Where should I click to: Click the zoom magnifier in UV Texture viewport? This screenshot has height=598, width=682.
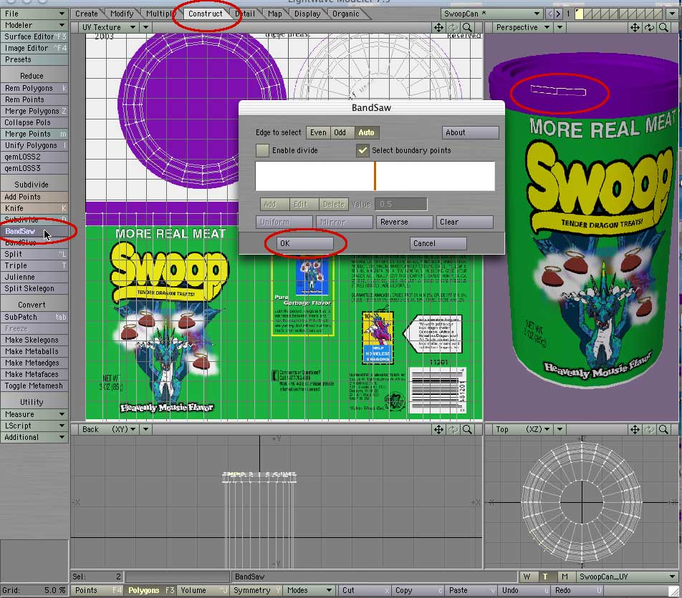point(467,27)
